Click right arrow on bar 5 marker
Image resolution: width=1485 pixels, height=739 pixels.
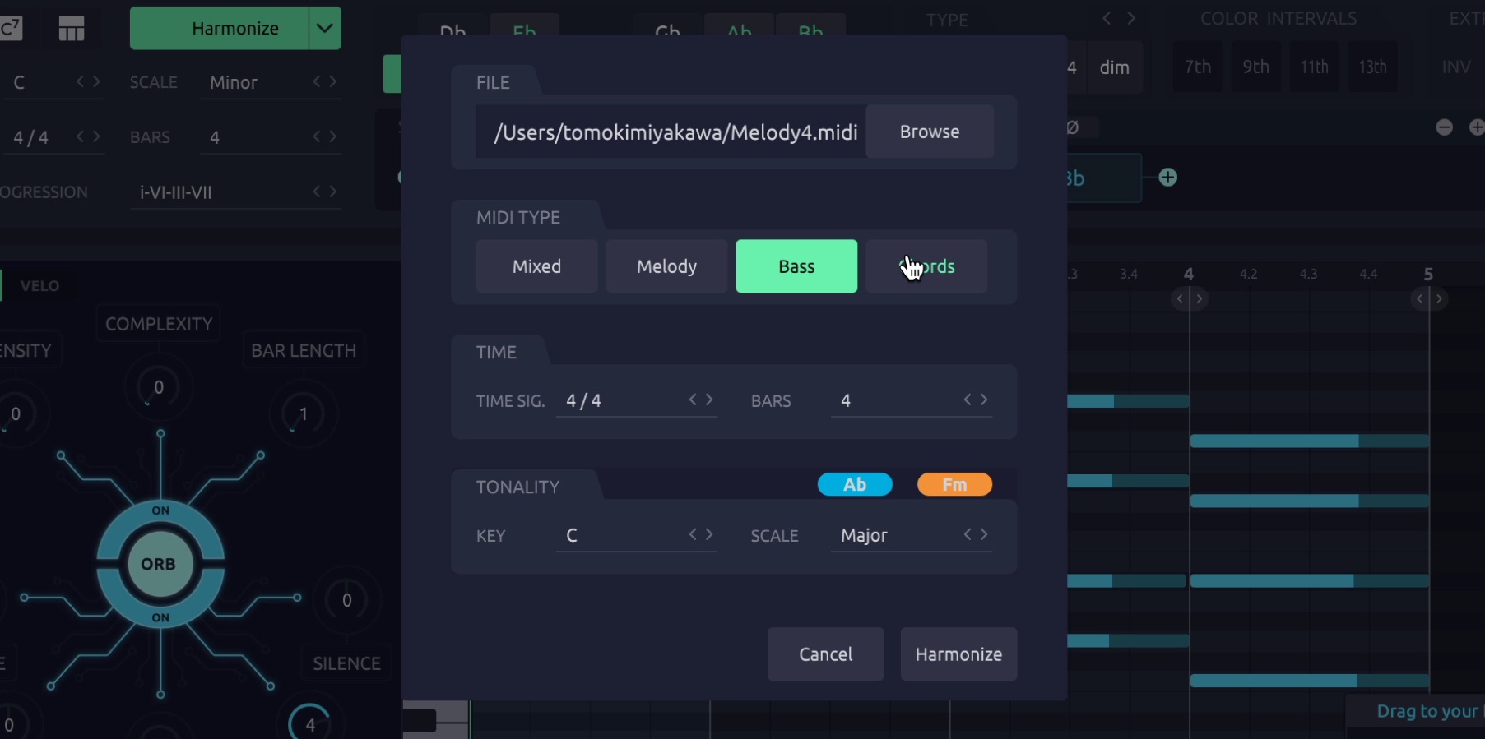(x=1439, y=298)
